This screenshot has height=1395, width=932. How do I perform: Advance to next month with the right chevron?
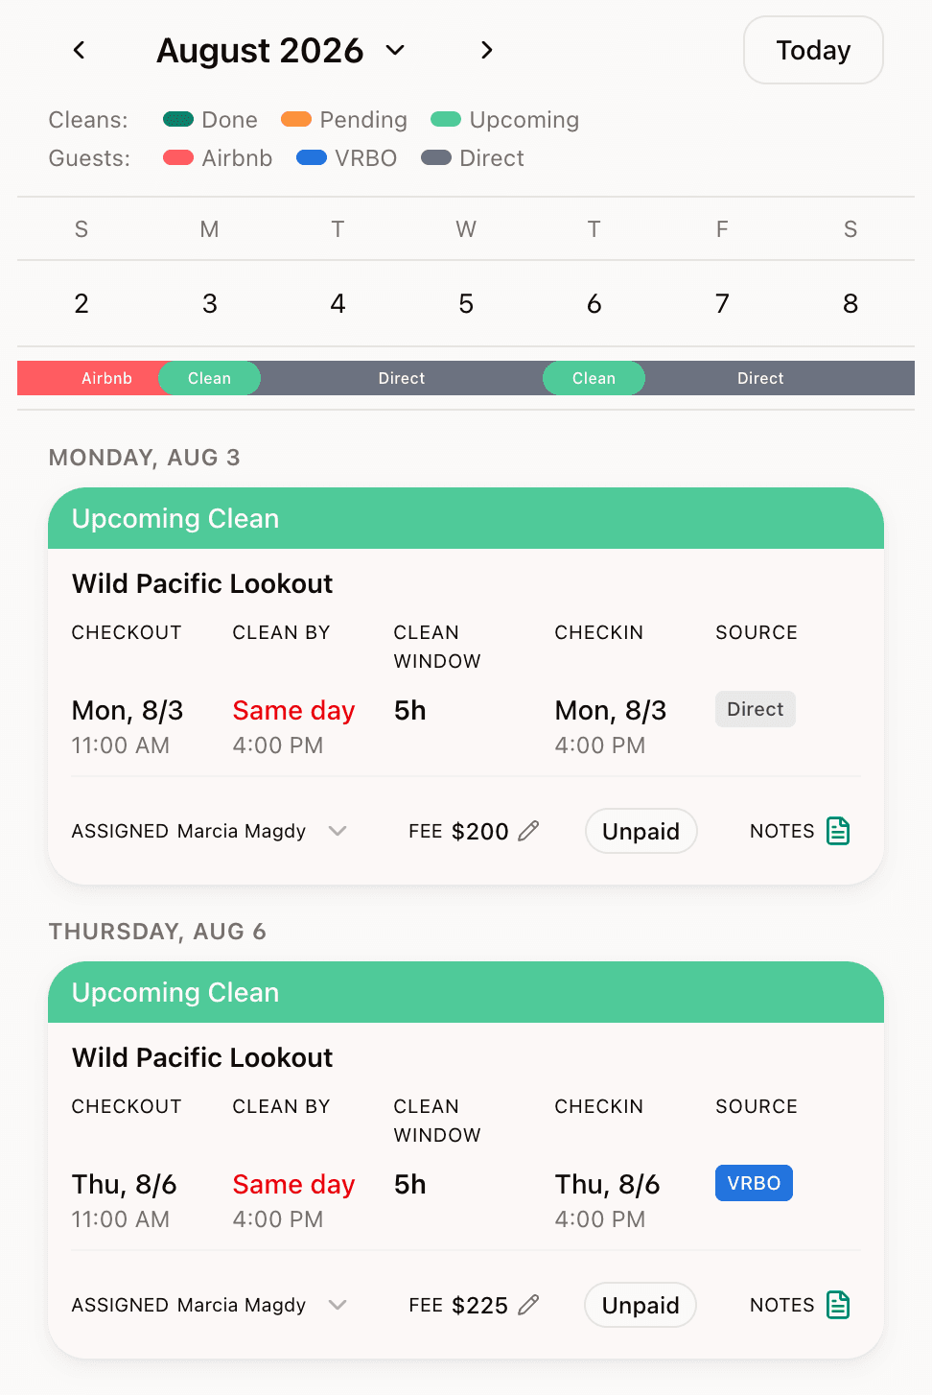(x=486, y=50)
